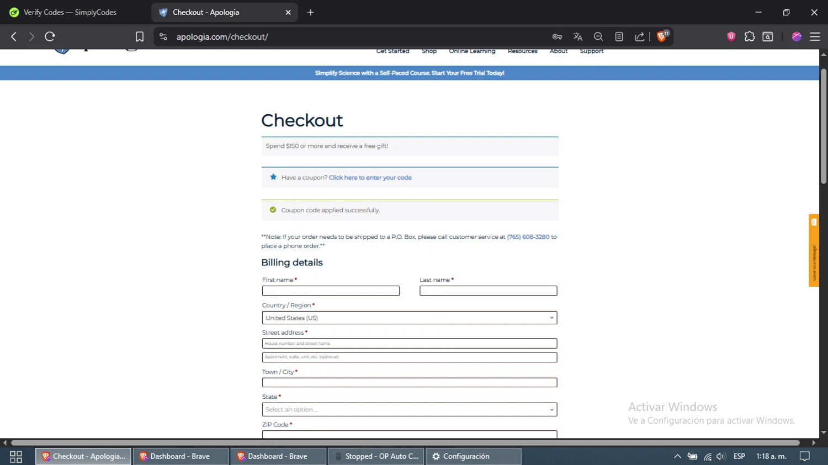Select the Checkout - Apologia tab

pos(224,12)
